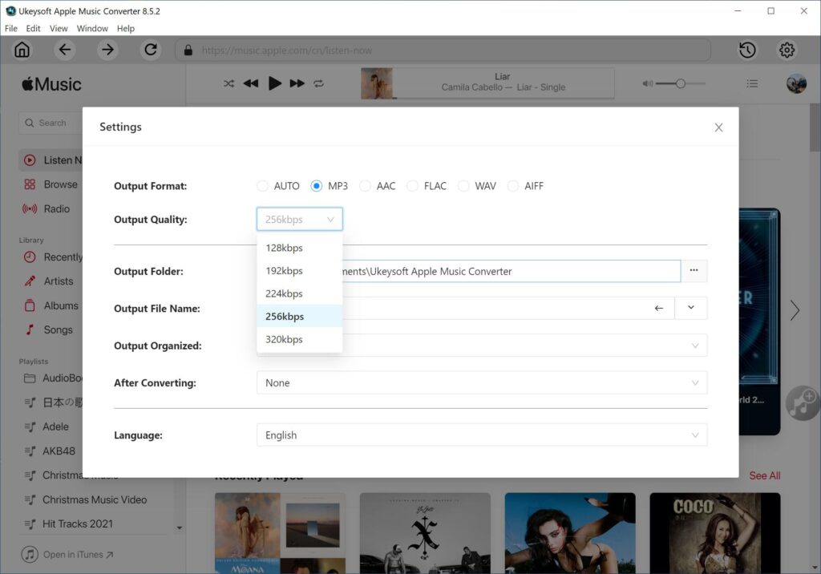Open the playback queue list
Image resolution: width=821 pixels, height=574 pixels.
point(752,83)
